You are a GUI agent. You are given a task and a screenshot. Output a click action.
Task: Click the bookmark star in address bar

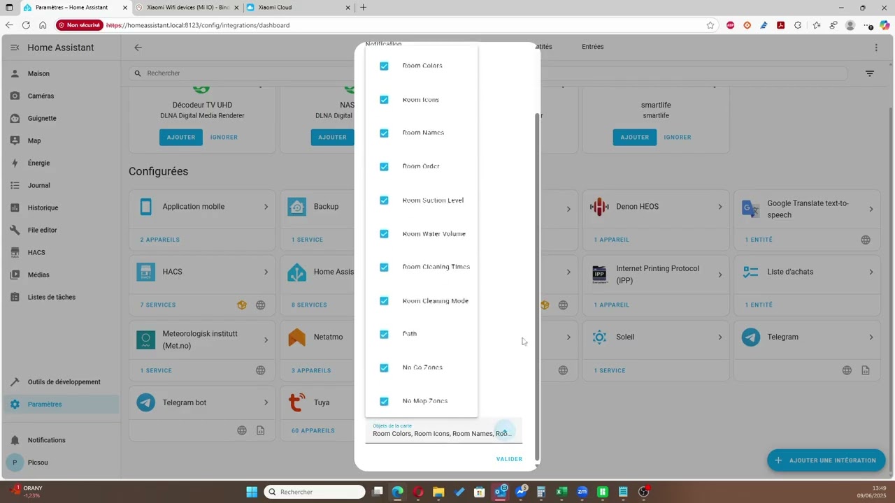[x=710, y=25]
